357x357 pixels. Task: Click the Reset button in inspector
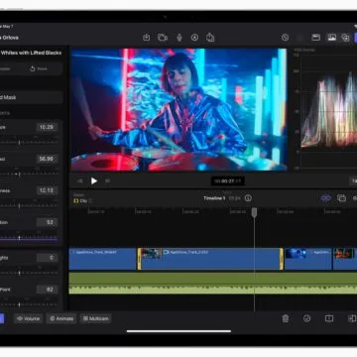39,68
